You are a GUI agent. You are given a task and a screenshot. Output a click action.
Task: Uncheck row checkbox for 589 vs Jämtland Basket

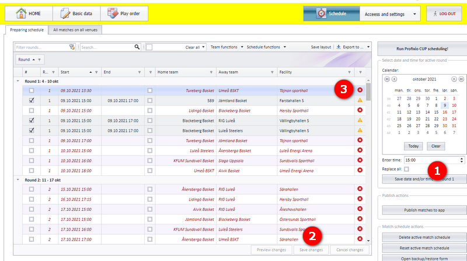click(x=32, y=100)
